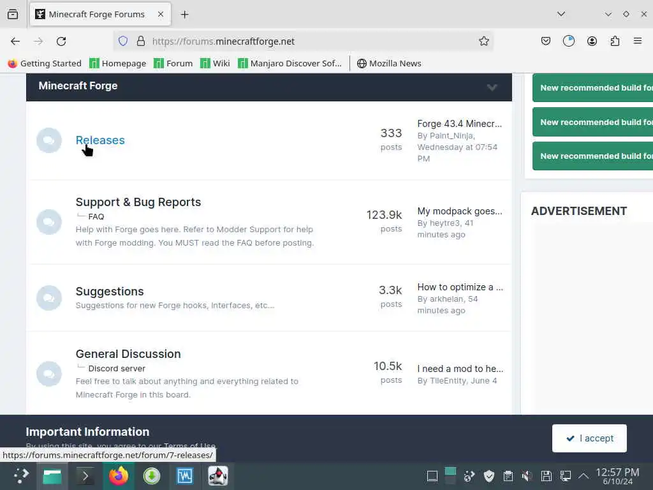Image resolution: width=653 pixels, height=490 pixels.
Task: Open the Releases forum
Action: 100,140
